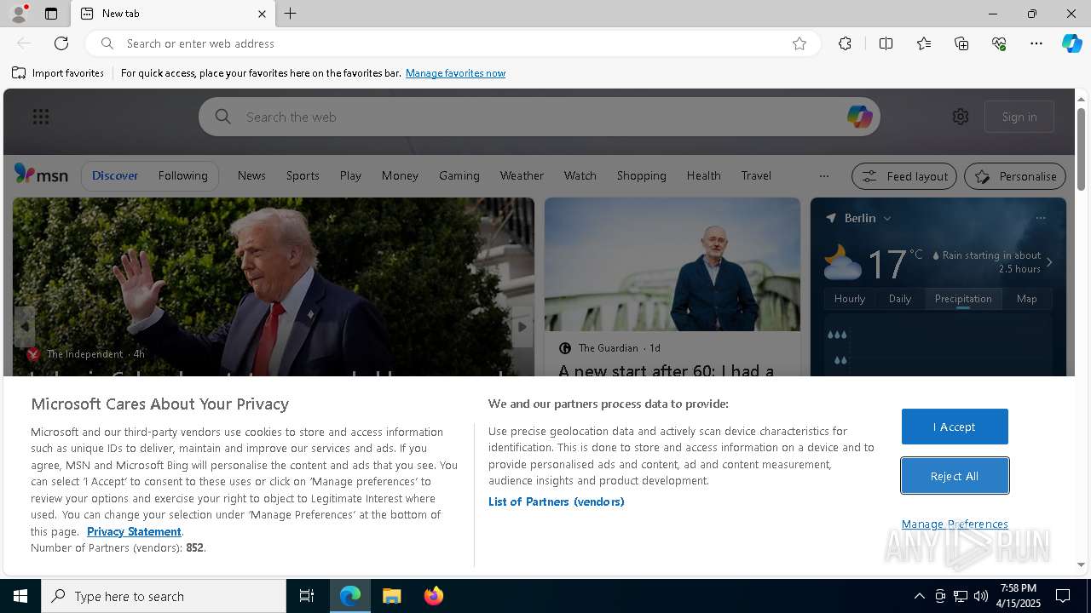Viewport: 1091px width, 613px height.
Task: Open the Manage favorites now link
Action: tap(455, 73)
